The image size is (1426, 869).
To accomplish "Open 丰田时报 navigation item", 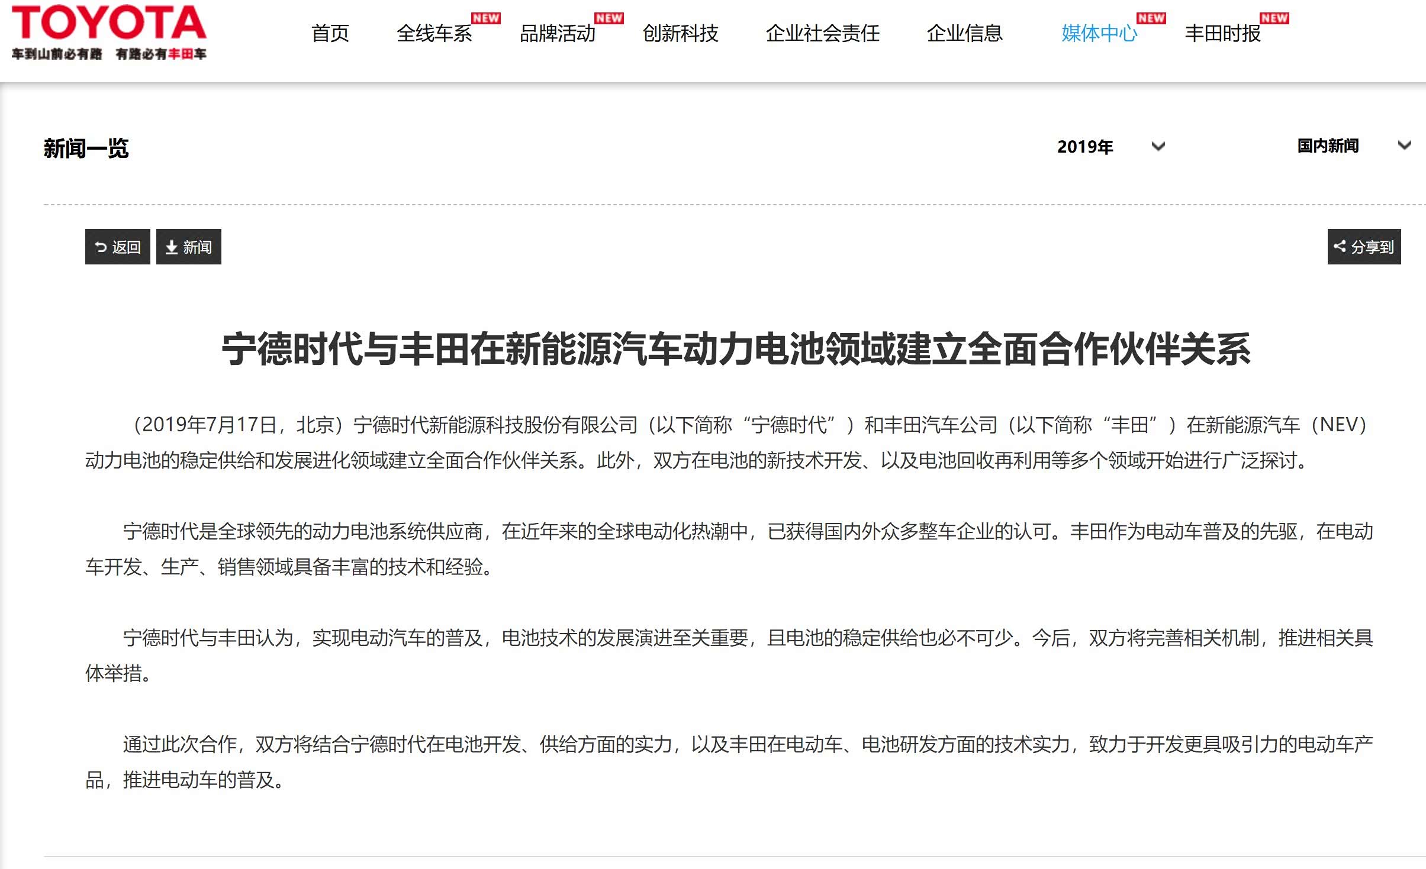I will (1222, 34).
